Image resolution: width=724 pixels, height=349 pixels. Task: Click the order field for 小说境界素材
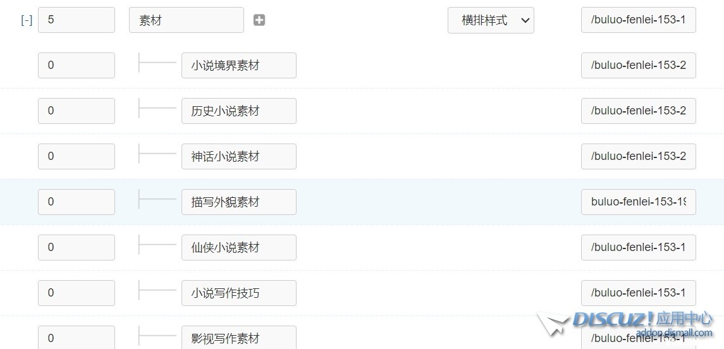(x=76, y=66)
